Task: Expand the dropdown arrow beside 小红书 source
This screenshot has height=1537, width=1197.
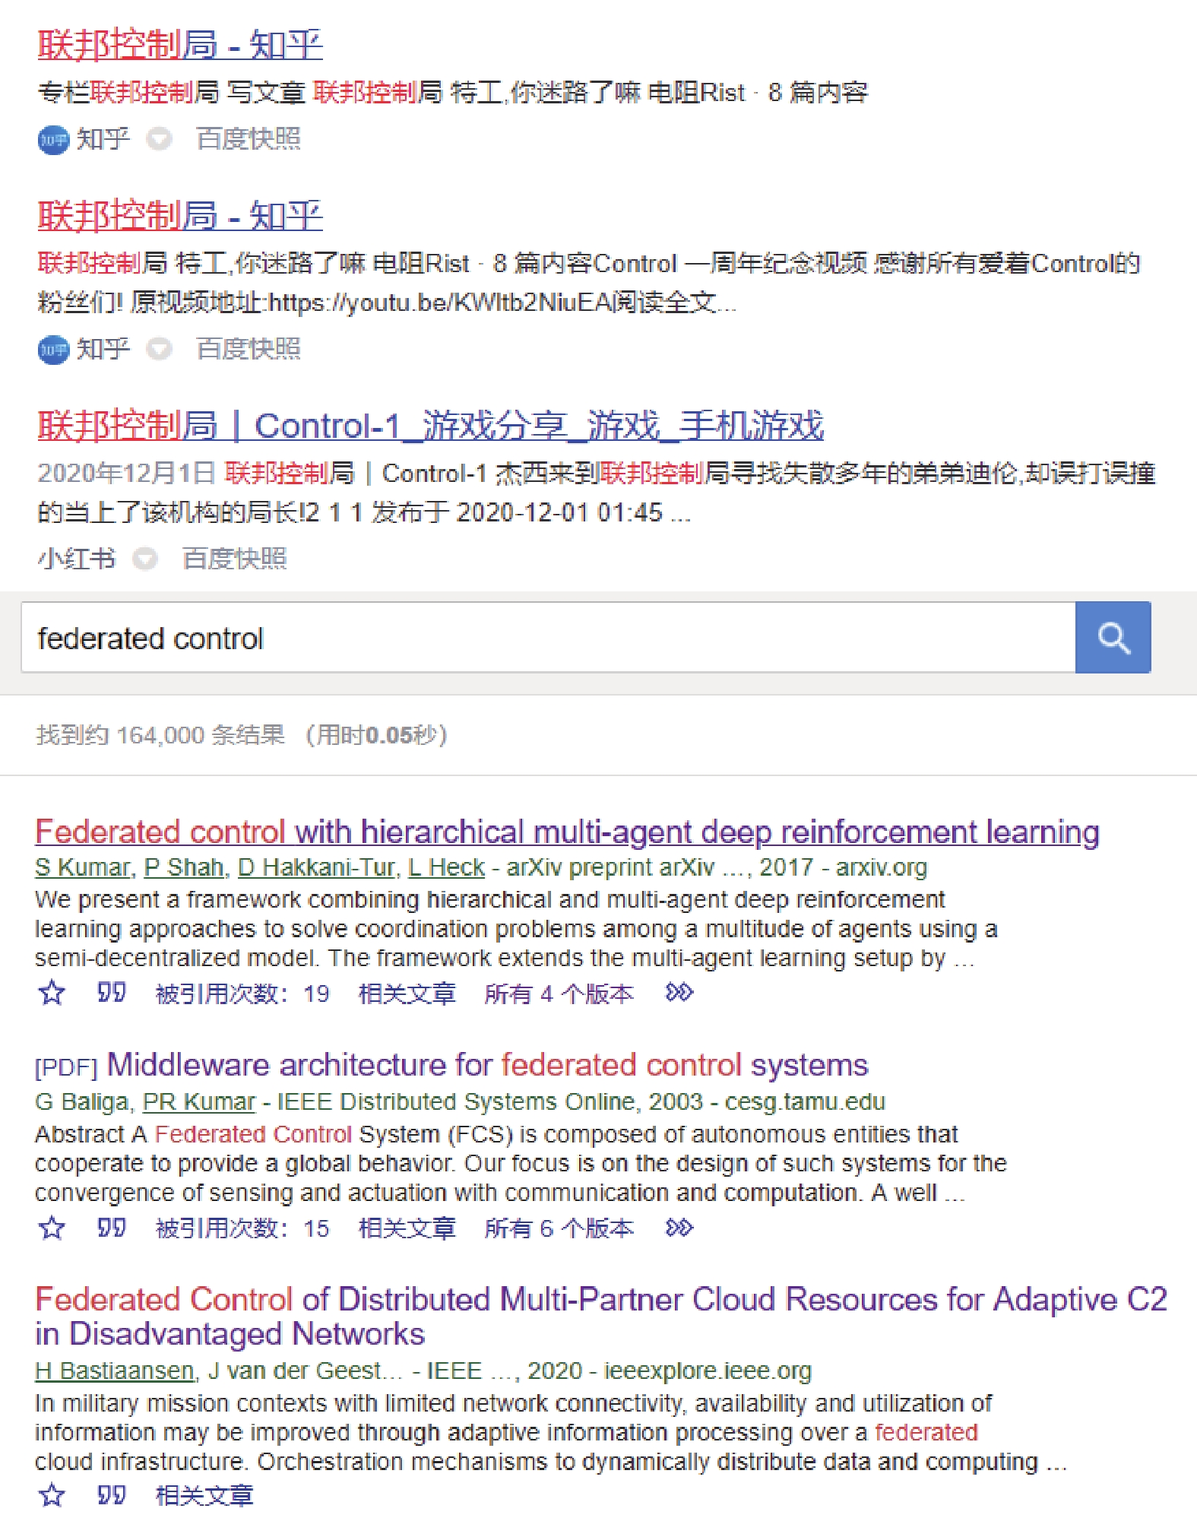Action: [x=145, y=559]
